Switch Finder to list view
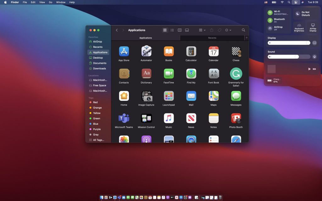This screenshot has height=201, width=322. coord(172,30)
